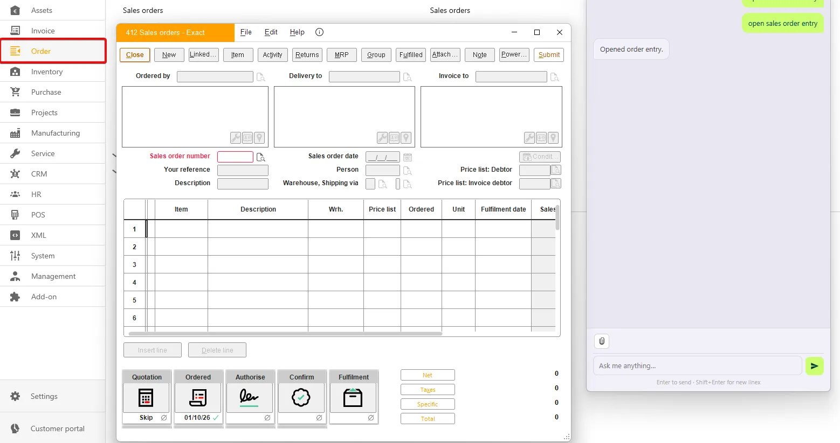The height and width of the screenshot is (443, 840).
Task: Click the Fulfilment box icon
Action: 353,398
